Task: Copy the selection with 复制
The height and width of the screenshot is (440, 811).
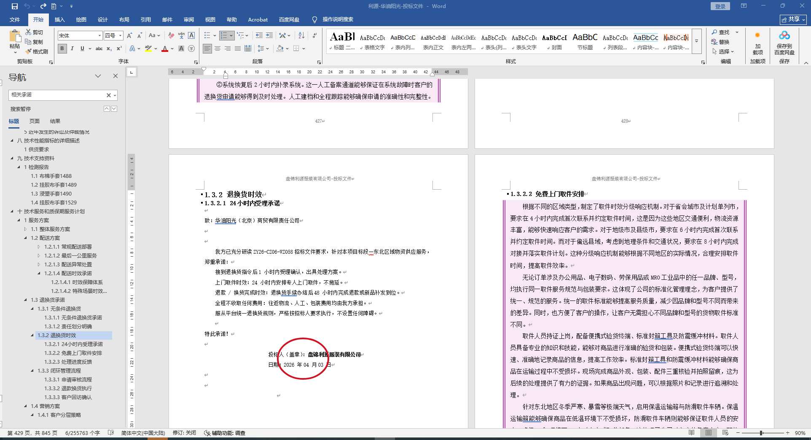Action: click(34, 42)
